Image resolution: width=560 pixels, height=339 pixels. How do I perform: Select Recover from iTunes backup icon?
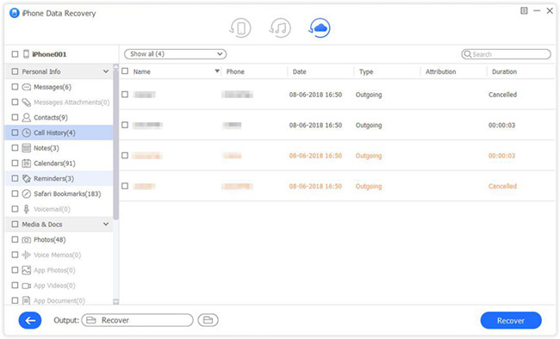[280, 28]
